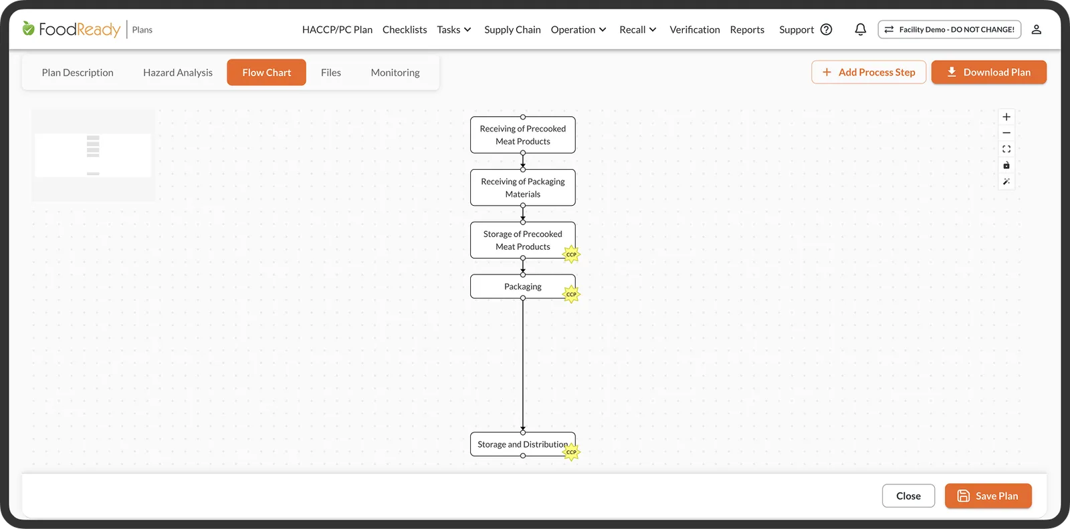Expand the Tasks dropdown menu
1070x529 pixels.
tap(454, 29)
